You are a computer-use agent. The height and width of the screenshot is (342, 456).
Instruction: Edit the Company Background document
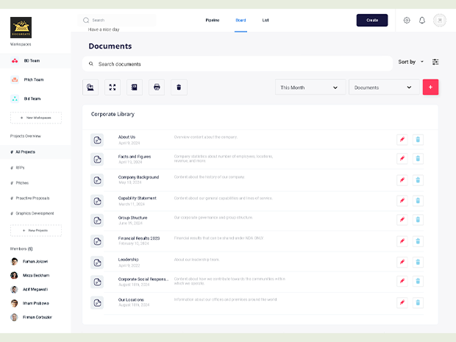(402, 180)
